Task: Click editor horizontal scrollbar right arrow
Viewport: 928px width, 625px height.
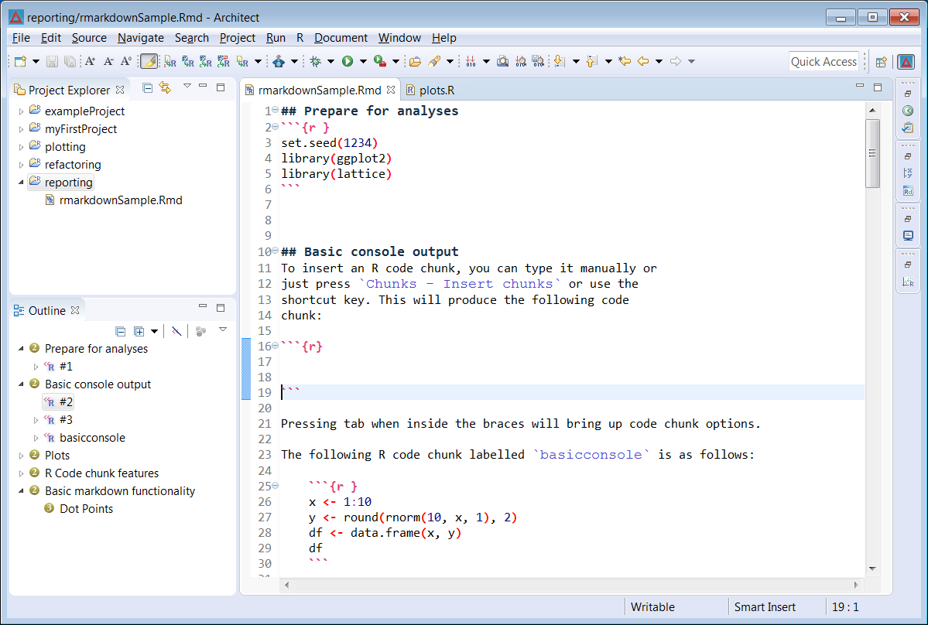Action: pos(856,586)
